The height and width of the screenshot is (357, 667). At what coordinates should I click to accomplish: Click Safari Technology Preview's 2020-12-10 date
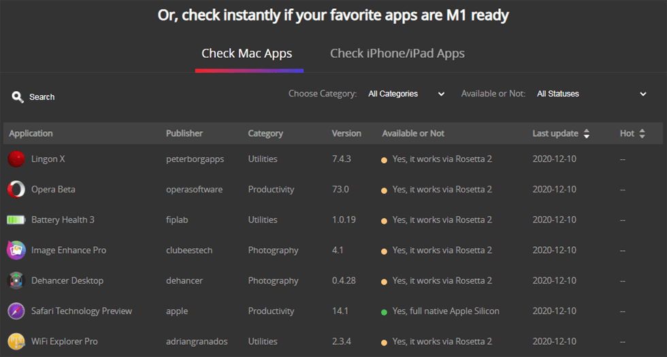554,311
